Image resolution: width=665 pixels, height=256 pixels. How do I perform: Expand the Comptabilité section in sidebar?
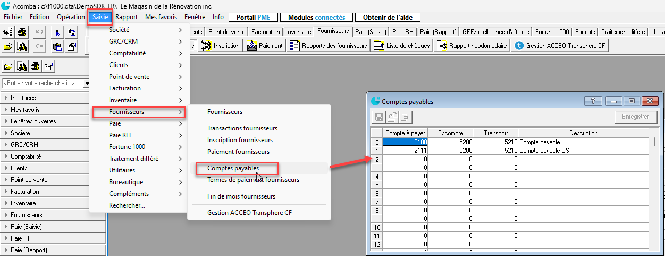point(45,156)
